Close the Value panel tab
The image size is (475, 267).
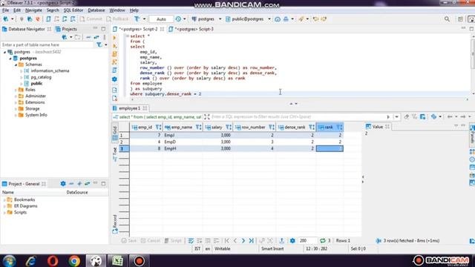pos(387,127)
